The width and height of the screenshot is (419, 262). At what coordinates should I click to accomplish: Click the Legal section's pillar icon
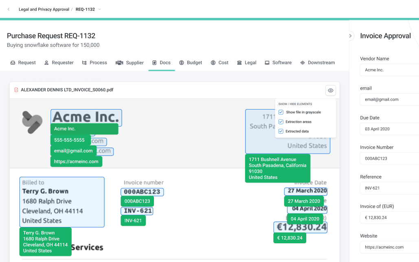[x=239, y=62]
